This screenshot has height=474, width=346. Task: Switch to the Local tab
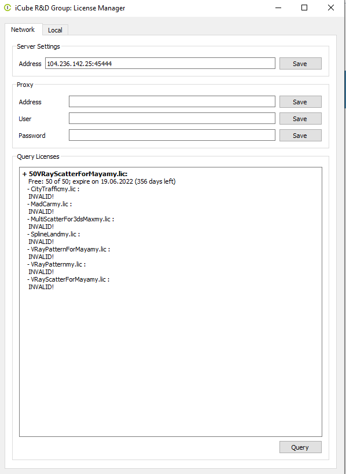coord(55,30)
